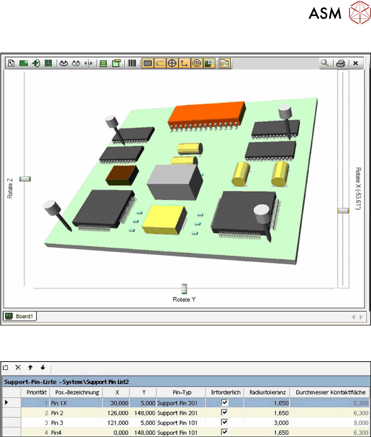The height and width of the screenshot is (437, 371).
Task: Uncheck Erforderlich for Pin4
Action: (225, 432)
